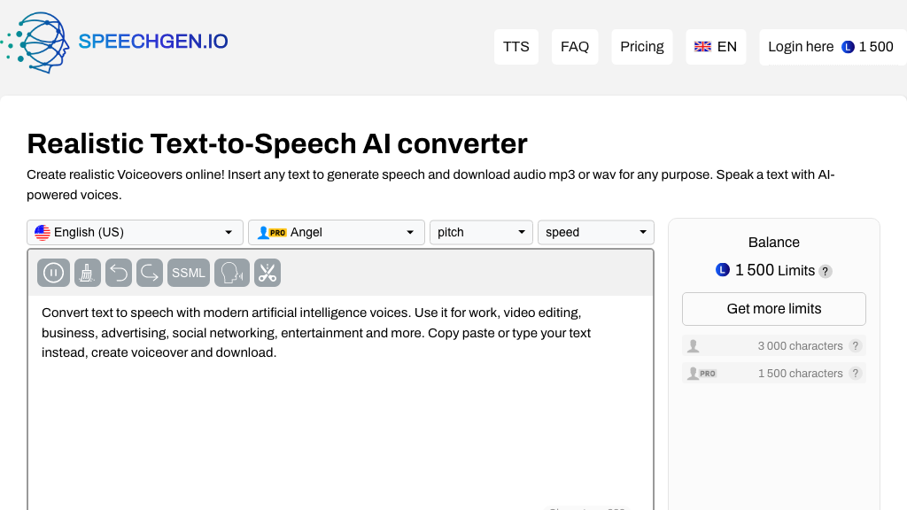Open the speed adjustment dropdown

click(x=595, y=232)
